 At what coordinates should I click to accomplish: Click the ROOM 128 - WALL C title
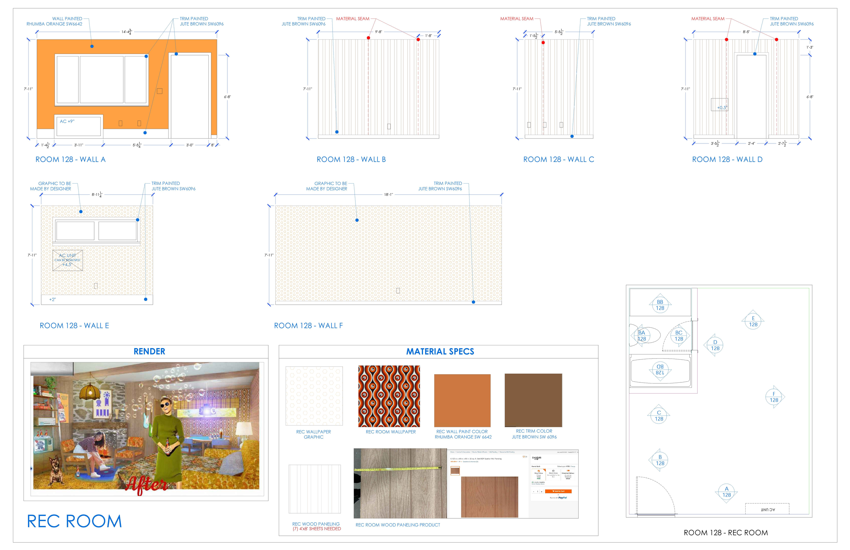pos(559,159)
